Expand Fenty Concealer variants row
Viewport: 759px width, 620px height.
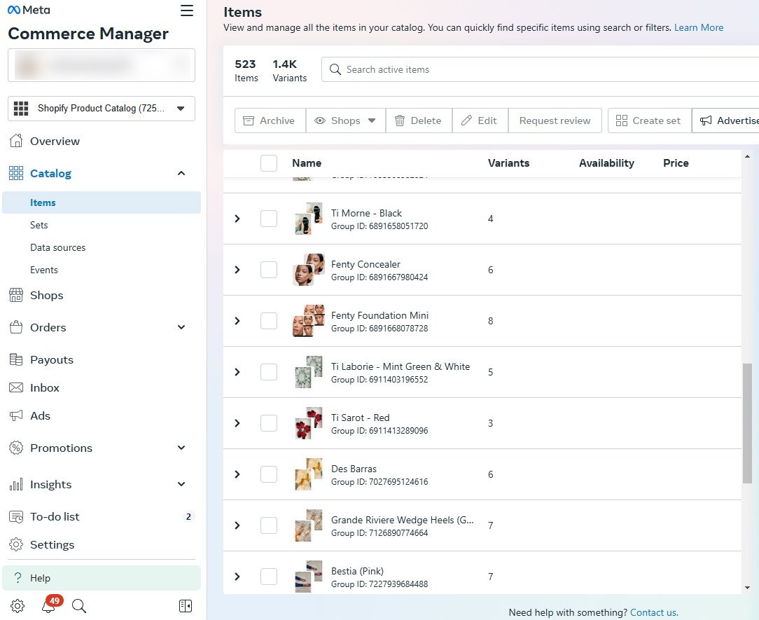[237, 270]
